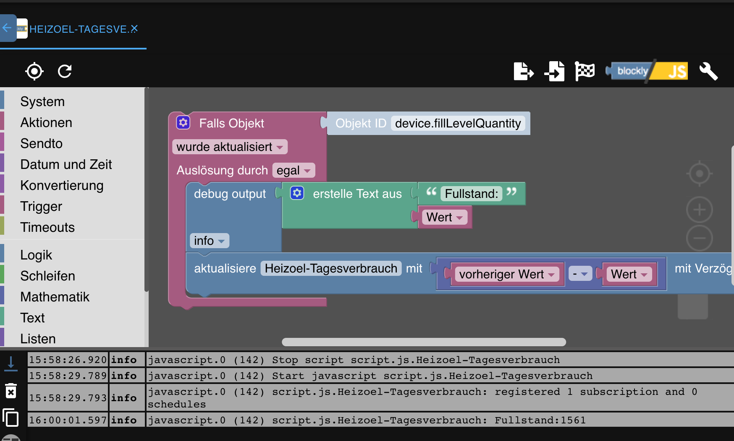Open the Sendto block category
Screen dimensions: 734x441
(41, 143)
